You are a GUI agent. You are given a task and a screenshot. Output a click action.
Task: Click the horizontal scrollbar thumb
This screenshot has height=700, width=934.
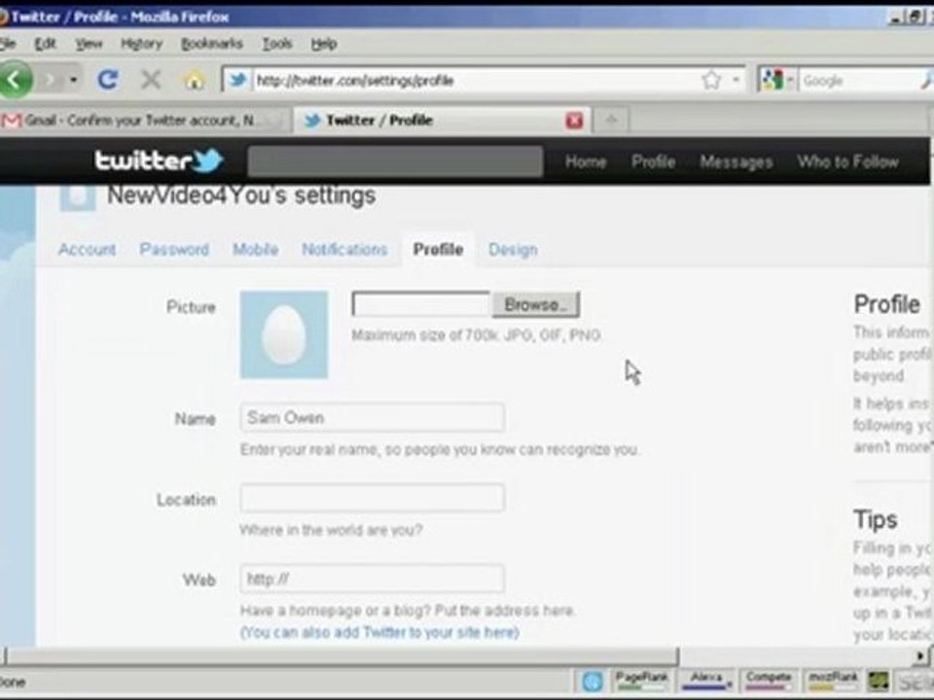pyautogui.click(x=341, y=656)
